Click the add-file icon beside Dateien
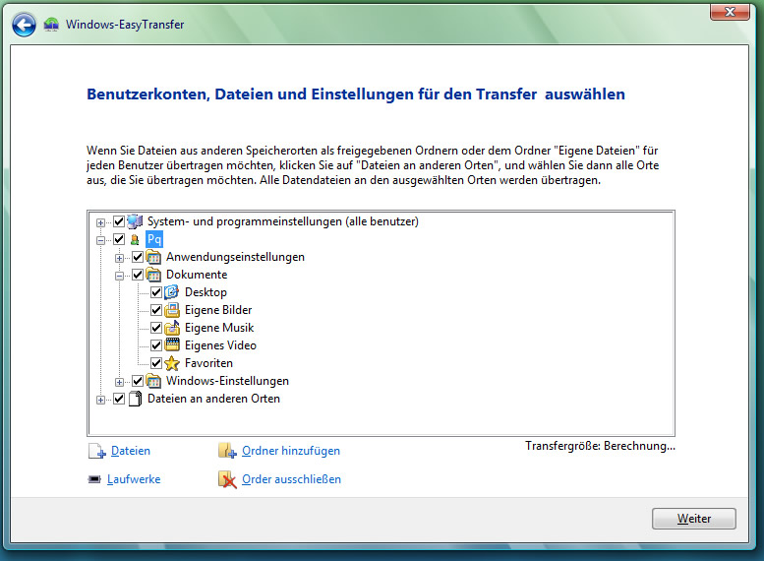This screenshot has width=764, height=561. tap(96, 451)
